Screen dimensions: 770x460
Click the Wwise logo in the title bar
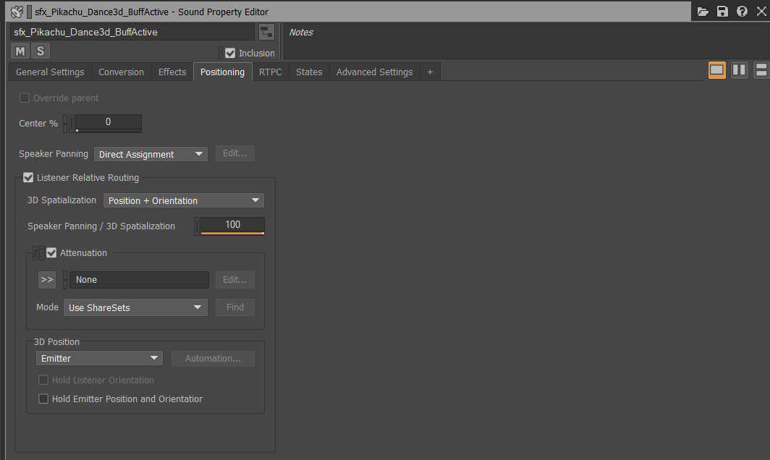[x=17, y=12]
